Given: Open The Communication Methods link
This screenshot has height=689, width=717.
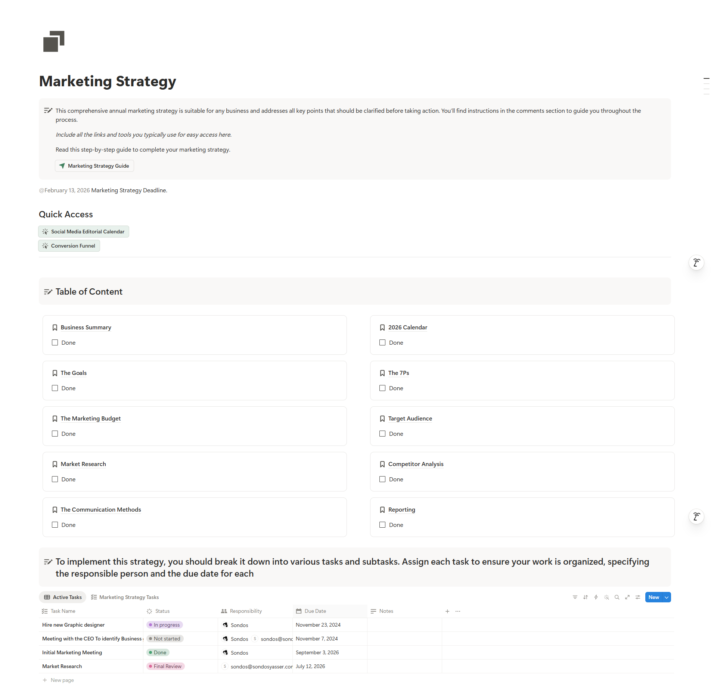Looking at the screenshot, I should pyautogui.click(x=101, y=510).
